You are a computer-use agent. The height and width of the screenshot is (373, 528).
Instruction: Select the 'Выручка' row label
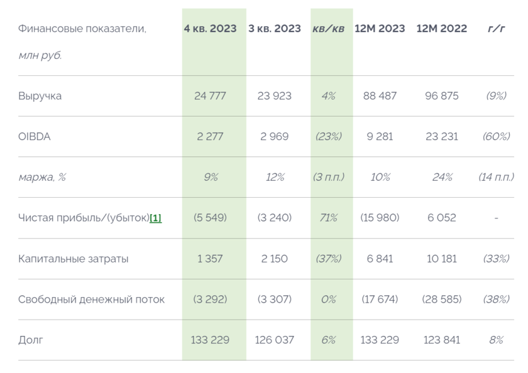pyautogui.click(x=40, y=96)
